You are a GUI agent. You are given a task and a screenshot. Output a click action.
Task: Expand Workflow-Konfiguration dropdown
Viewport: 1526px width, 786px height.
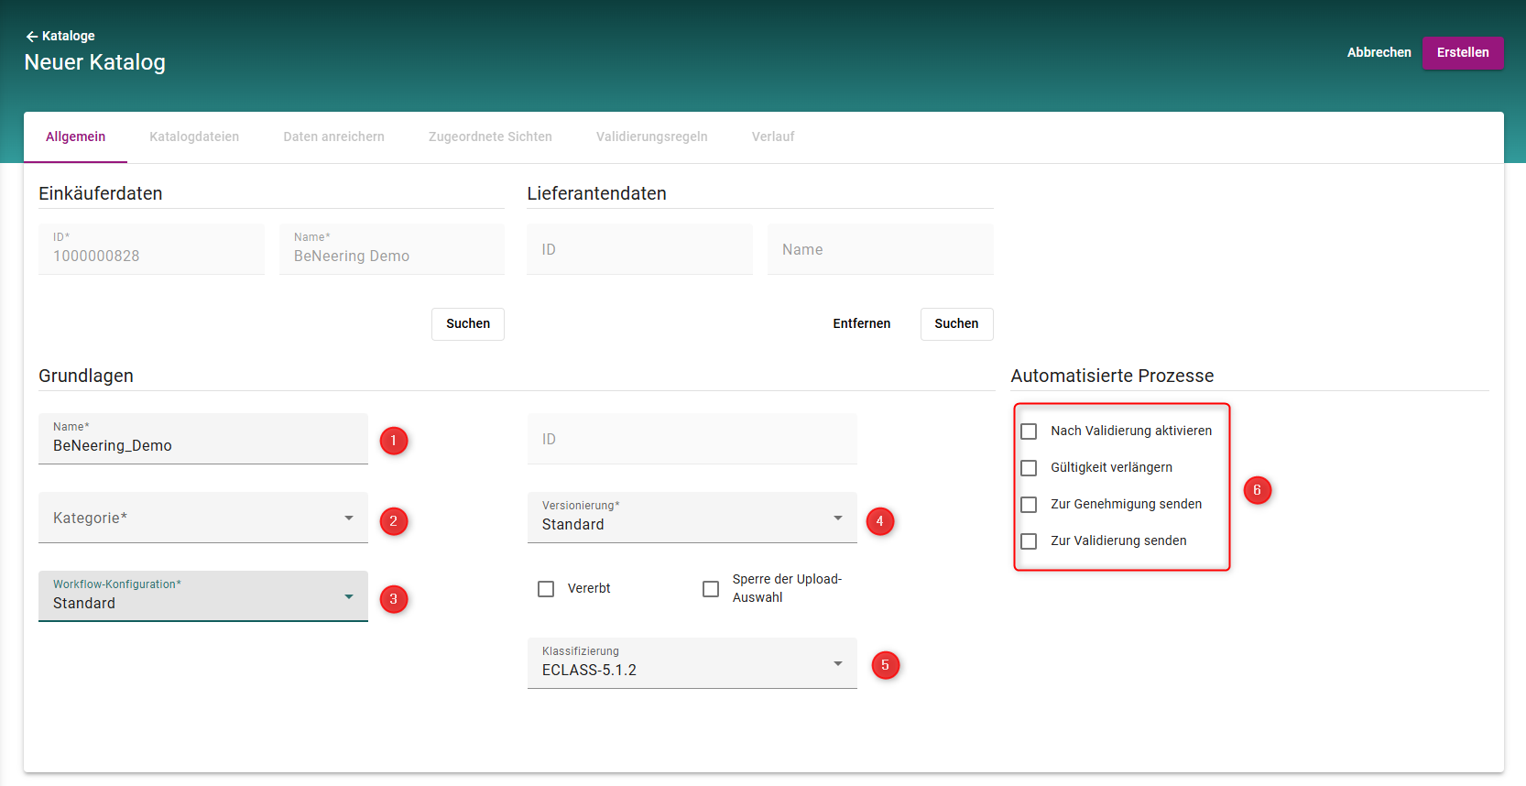(x=202, y=597)
